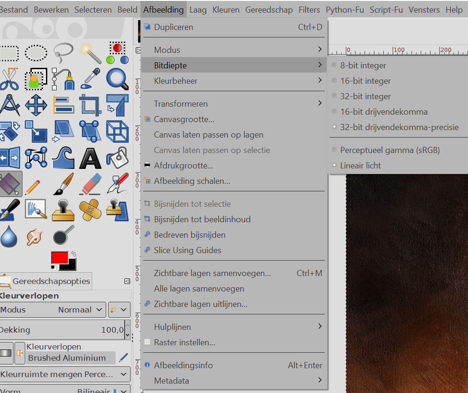Select the Paintbrush tool
Screen dimensions: 468x393
(63, 184)
